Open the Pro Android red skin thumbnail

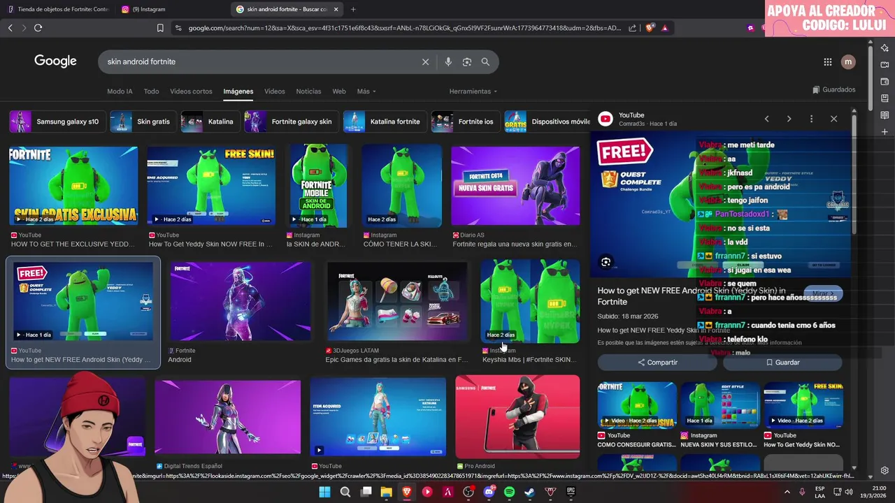[x=517, y=416]
